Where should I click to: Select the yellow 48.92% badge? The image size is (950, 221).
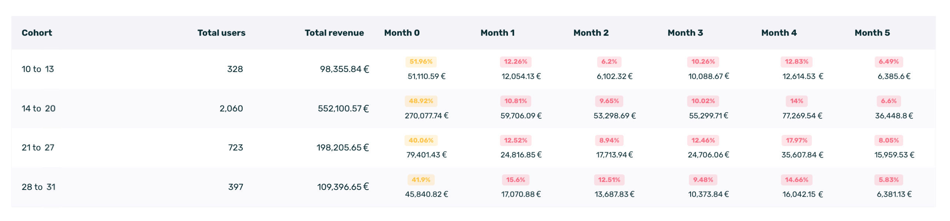421,101
